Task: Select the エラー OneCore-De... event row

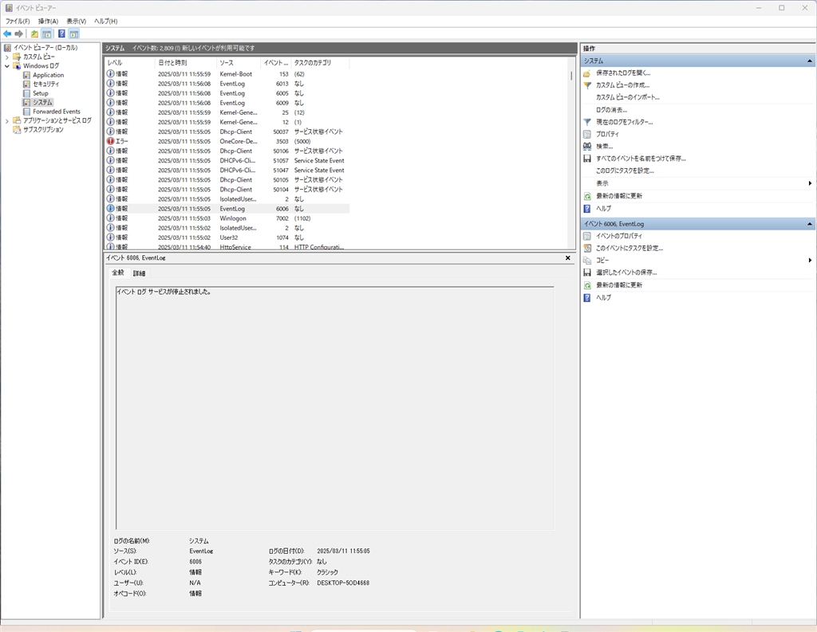Action: pyautogui.click(x=227, y=141)
